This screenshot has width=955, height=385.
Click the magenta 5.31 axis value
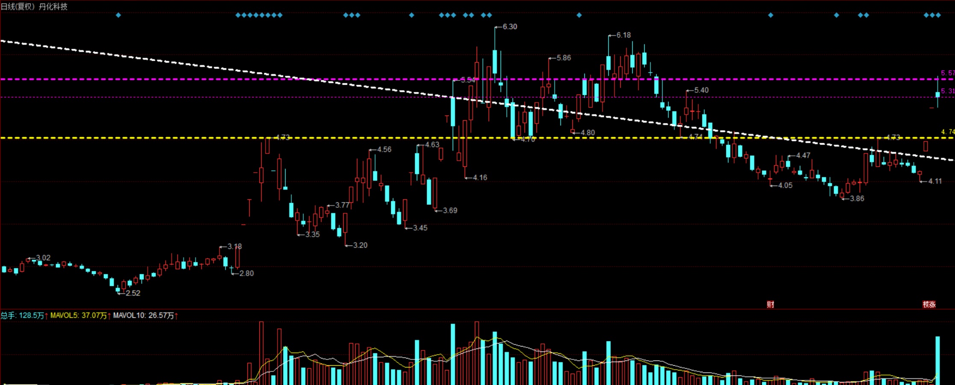point(948,91)
